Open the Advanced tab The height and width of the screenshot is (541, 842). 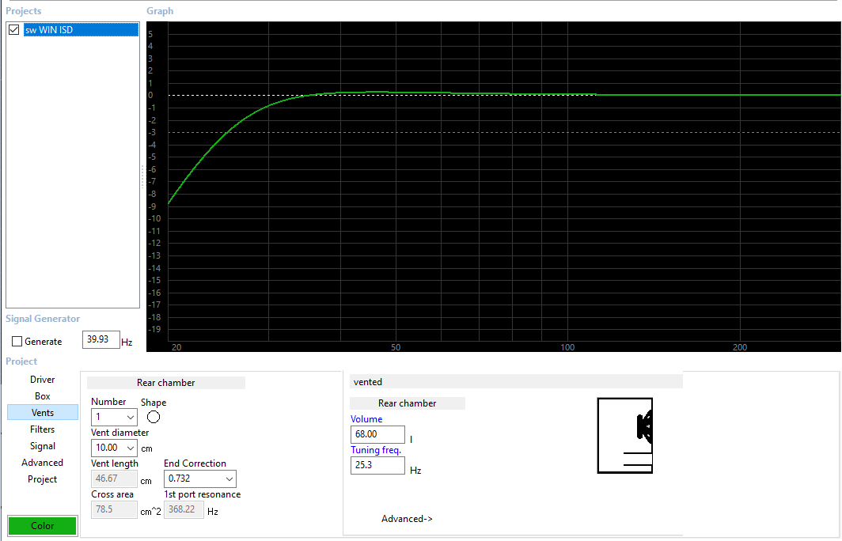pos(43,463)
